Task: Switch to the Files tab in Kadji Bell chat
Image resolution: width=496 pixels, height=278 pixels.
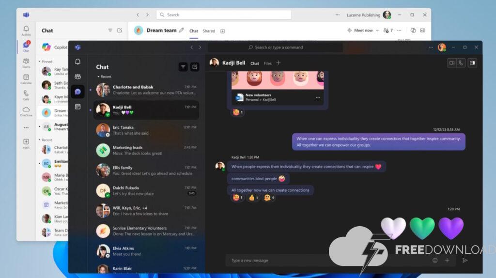Action: click(x=267, y=63)
